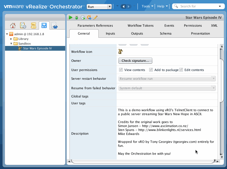Toggle the Add to package checkbox
227x169 pixels.
(151, 70)
